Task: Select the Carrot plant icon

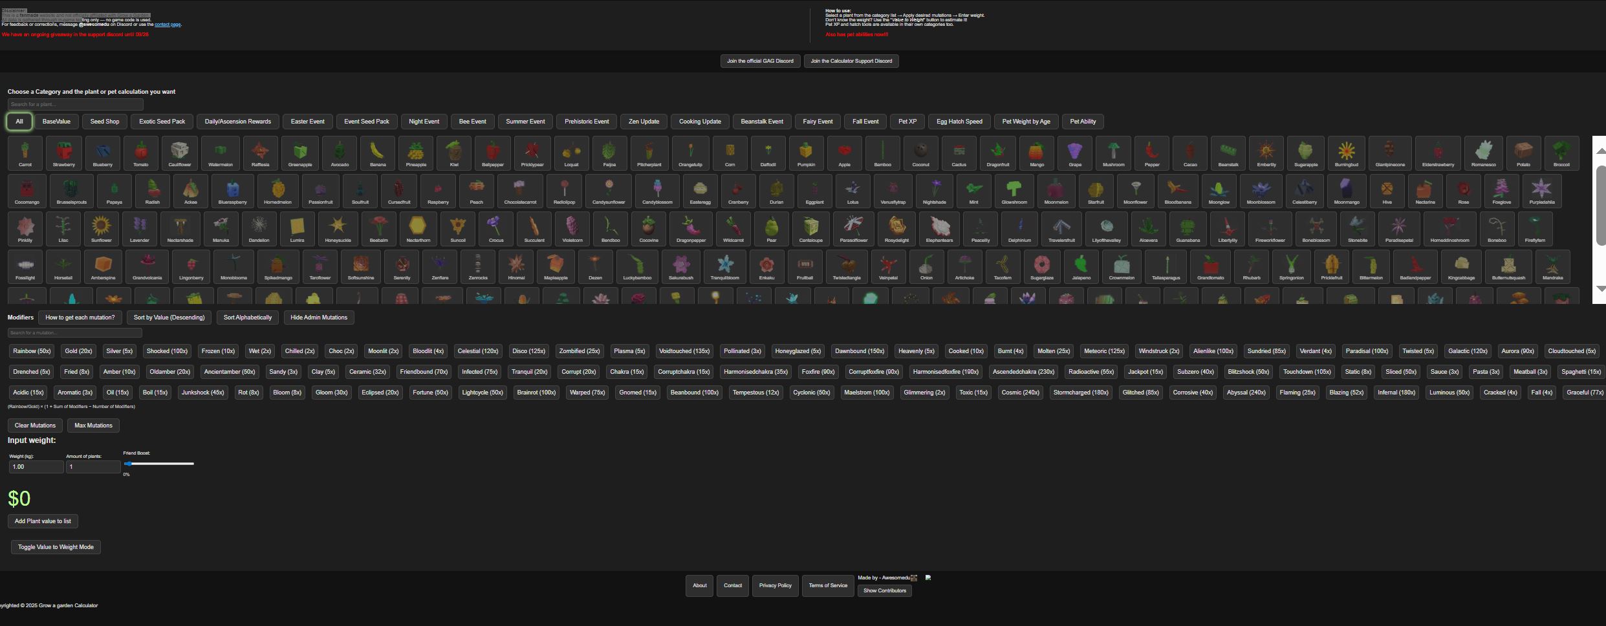Action: (25, 153)
